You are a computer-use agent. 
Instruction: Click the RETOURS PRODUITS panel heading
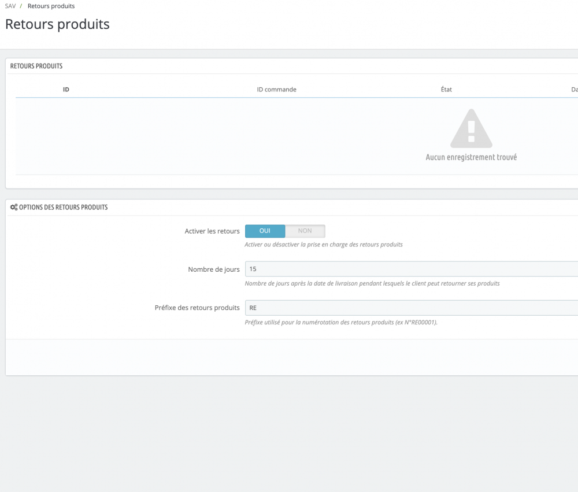(36, 66)
